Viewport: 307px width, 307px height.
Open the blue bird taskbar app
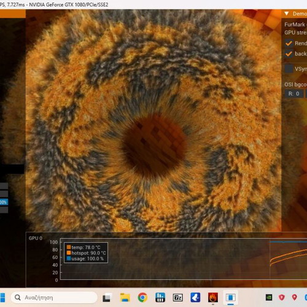pos(195,297)
